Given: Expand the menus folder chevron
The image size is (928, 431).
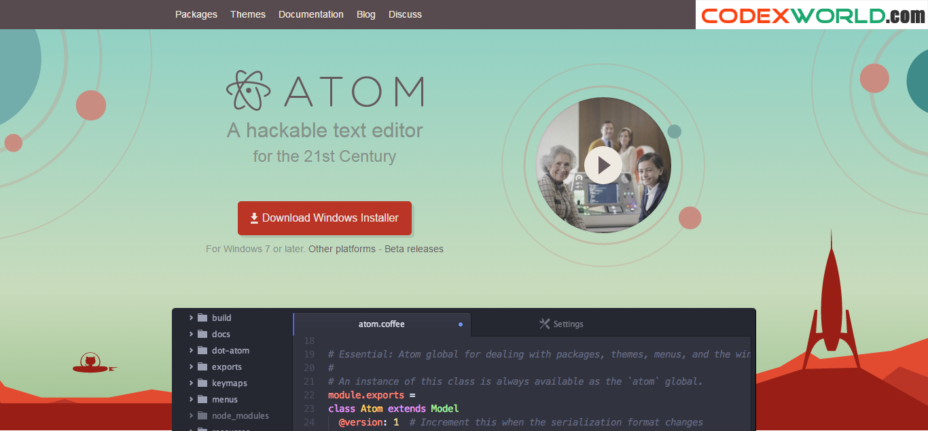Looking at the screenshot, I should pyautogui.click(x=191, y=399).
